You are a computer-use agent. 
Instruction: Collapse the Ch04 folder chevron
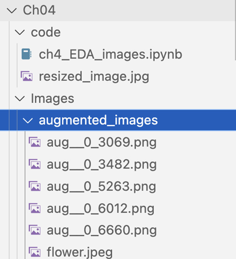pyautogui.click(x=11, y=11)
